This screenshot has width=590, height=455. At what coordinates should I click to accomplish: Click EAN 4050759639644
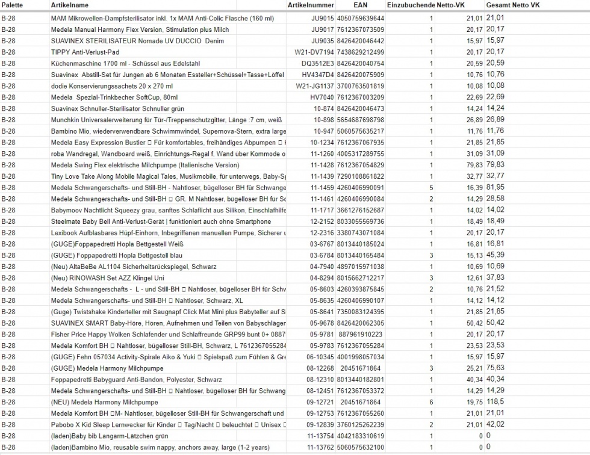pos(361,18)
